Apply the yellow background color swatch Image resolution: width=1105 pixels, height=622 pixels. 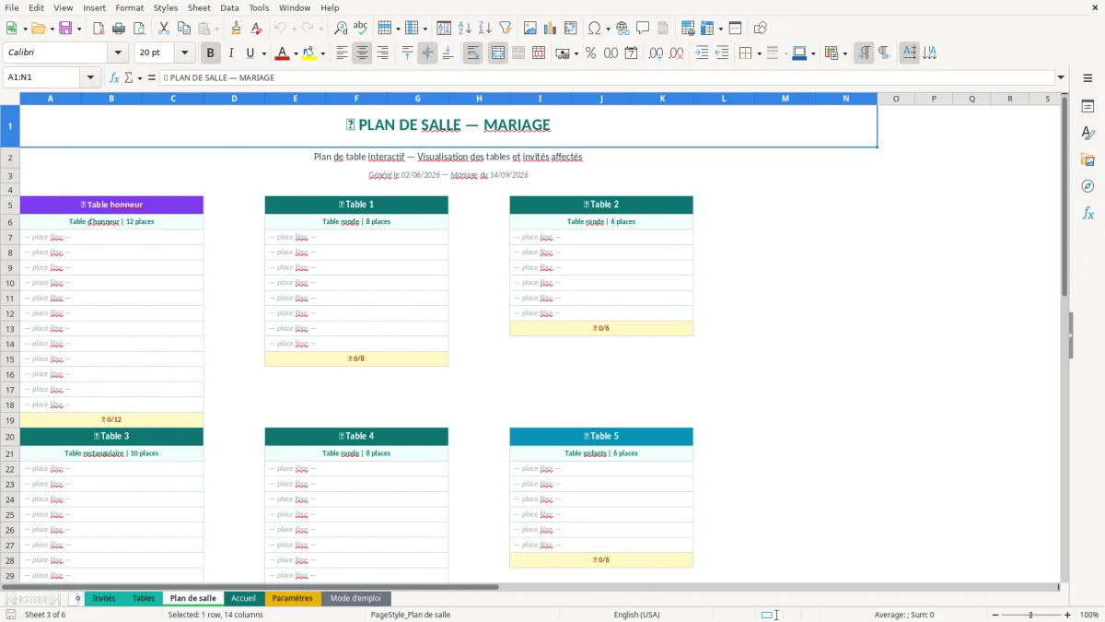click(309, 53)
